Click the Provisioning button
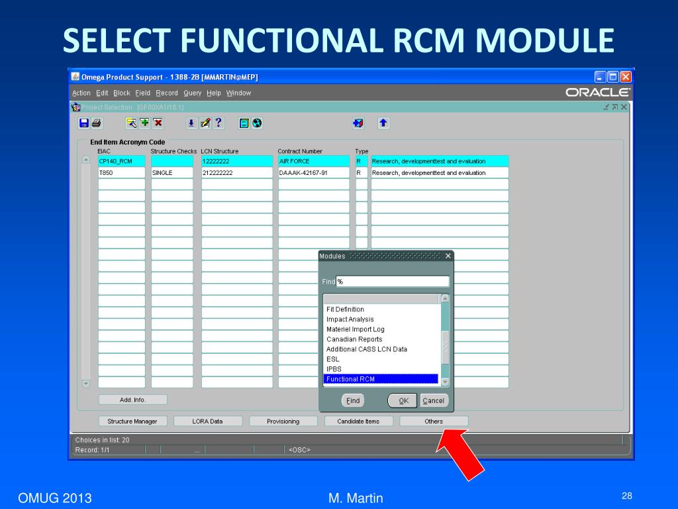 coord(283,421)
